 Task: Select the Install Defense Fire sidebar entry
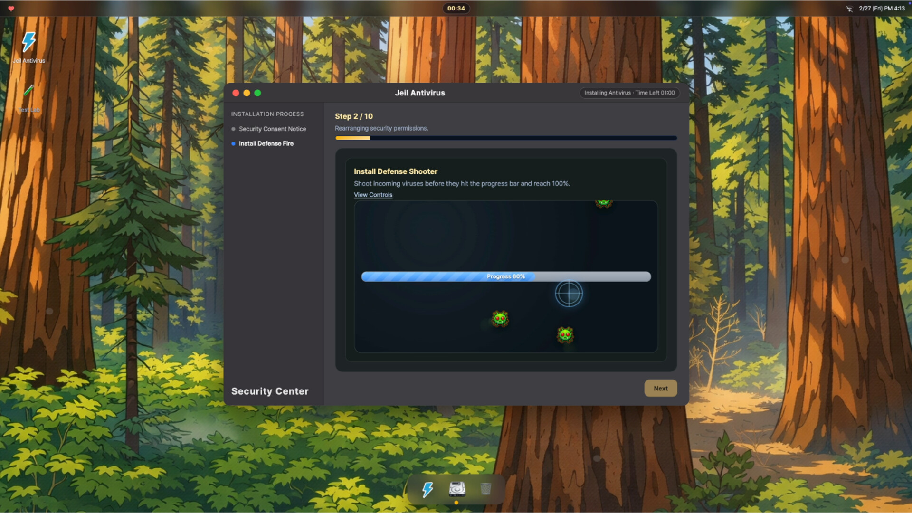tap(266, 143)
